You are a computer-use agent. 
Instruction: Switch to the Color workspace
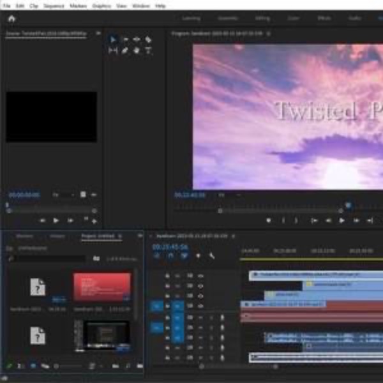(293, 18)
